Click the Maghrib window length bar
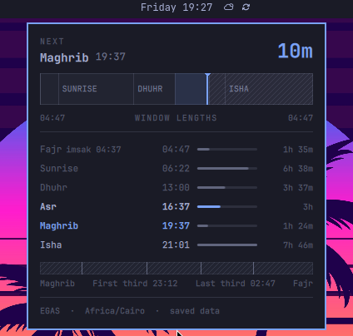 (227, 225)
